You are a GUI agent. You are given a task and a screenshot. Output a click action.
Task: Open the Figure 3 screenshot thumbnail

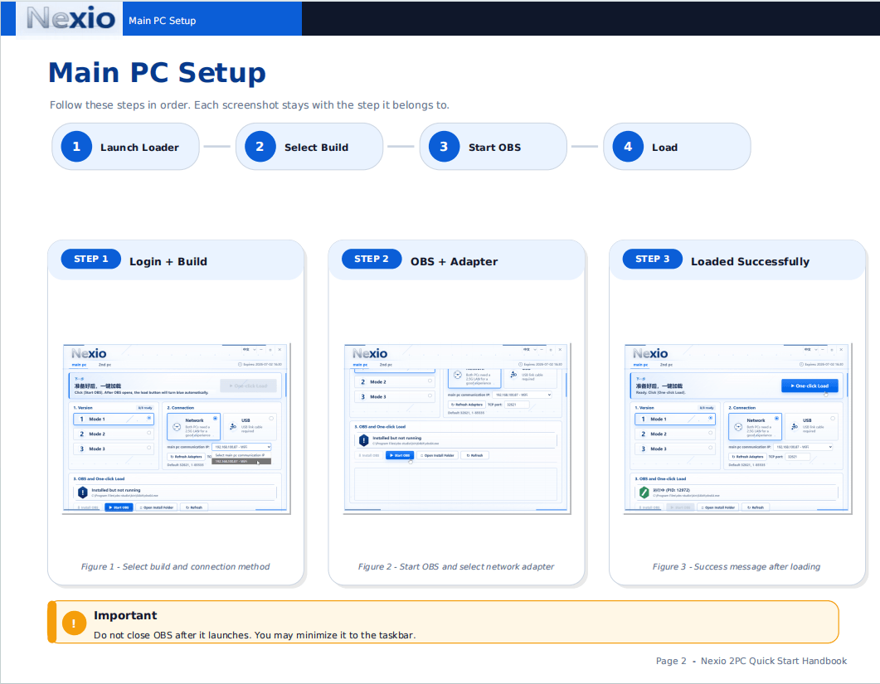tap(737, 429)
